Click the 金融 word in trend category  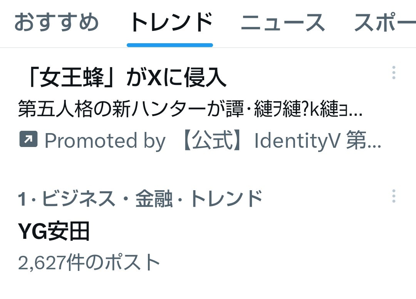point(154,199)
